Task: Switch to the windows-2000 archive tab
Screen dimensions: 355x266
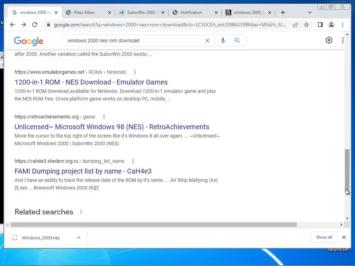Action: click(x=249, y=12)
